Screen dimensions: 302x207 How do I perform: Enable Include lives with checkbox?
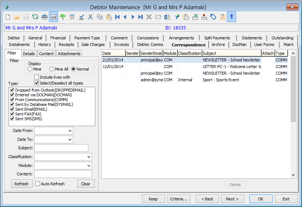coord(36,77)
